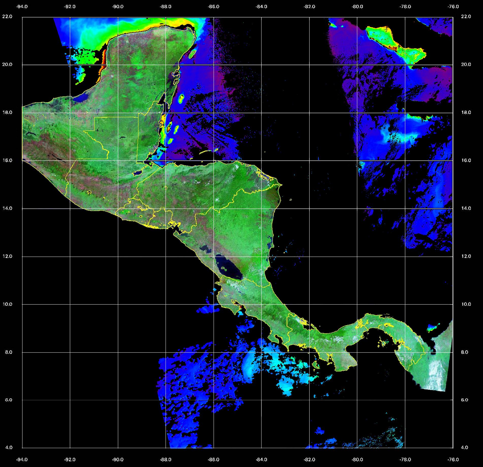Click the Cabo Gracias a Dios cape tip

pos(282,185)
